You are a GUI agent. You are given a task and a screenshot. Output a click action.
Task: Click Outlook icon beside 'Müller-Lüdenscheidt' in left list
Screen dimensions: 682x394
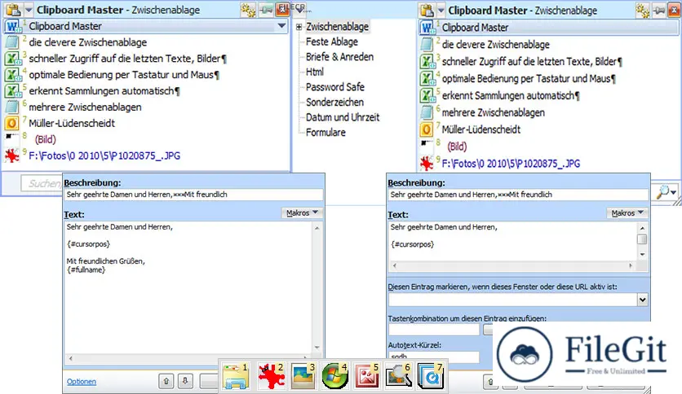point(12,123)
